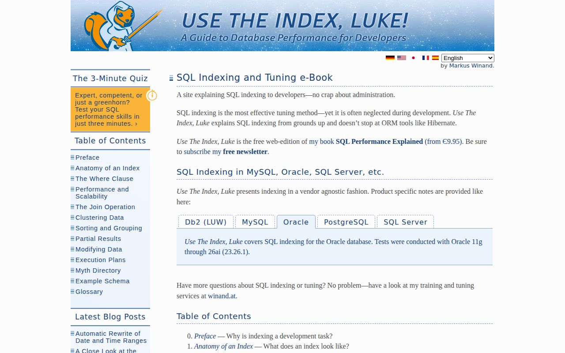Switch to the MySQL tab

(x=255, y=222)
